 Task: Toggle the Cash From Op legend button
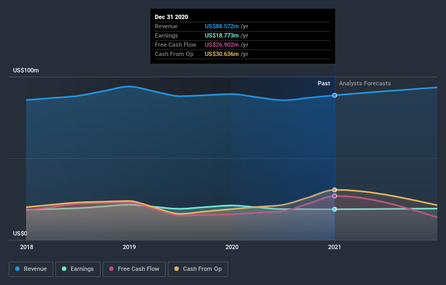click(198, 269)
